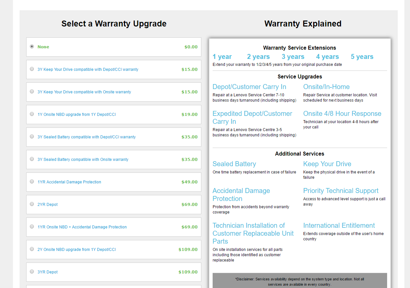Click the International Entitlement heading
The image size is (410, 288).
(339, 225)
